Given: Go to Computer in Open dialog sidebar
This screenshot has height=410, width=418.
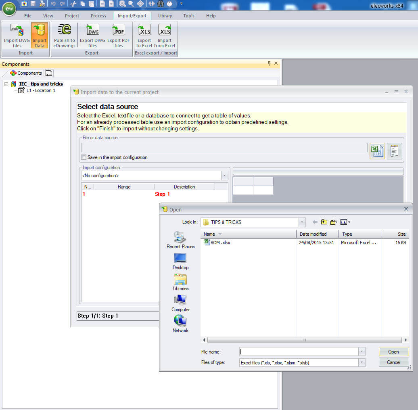Looking at the screenshot, I should (180, 303).
